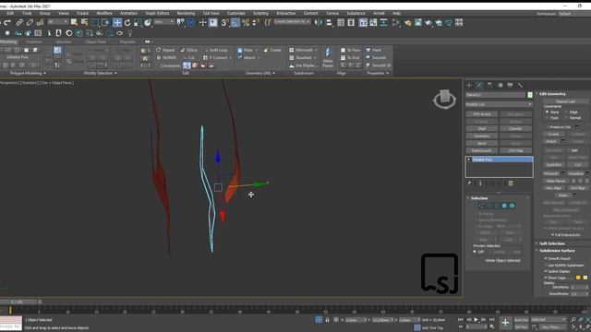Viewport: 591px width, 332px height.
Task: Click Configure Modifier Sets icon
Action: pyautogui.click(x=511, y=184)
